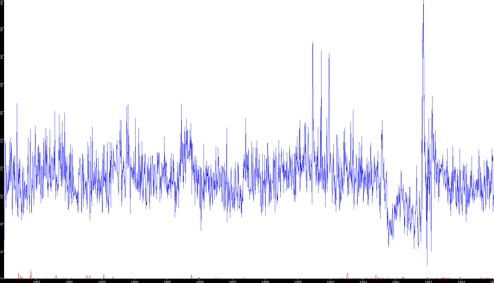494x283 pixels.
Task: Click the 340 value on the vertical axis
Action: [x=2, y=57]
